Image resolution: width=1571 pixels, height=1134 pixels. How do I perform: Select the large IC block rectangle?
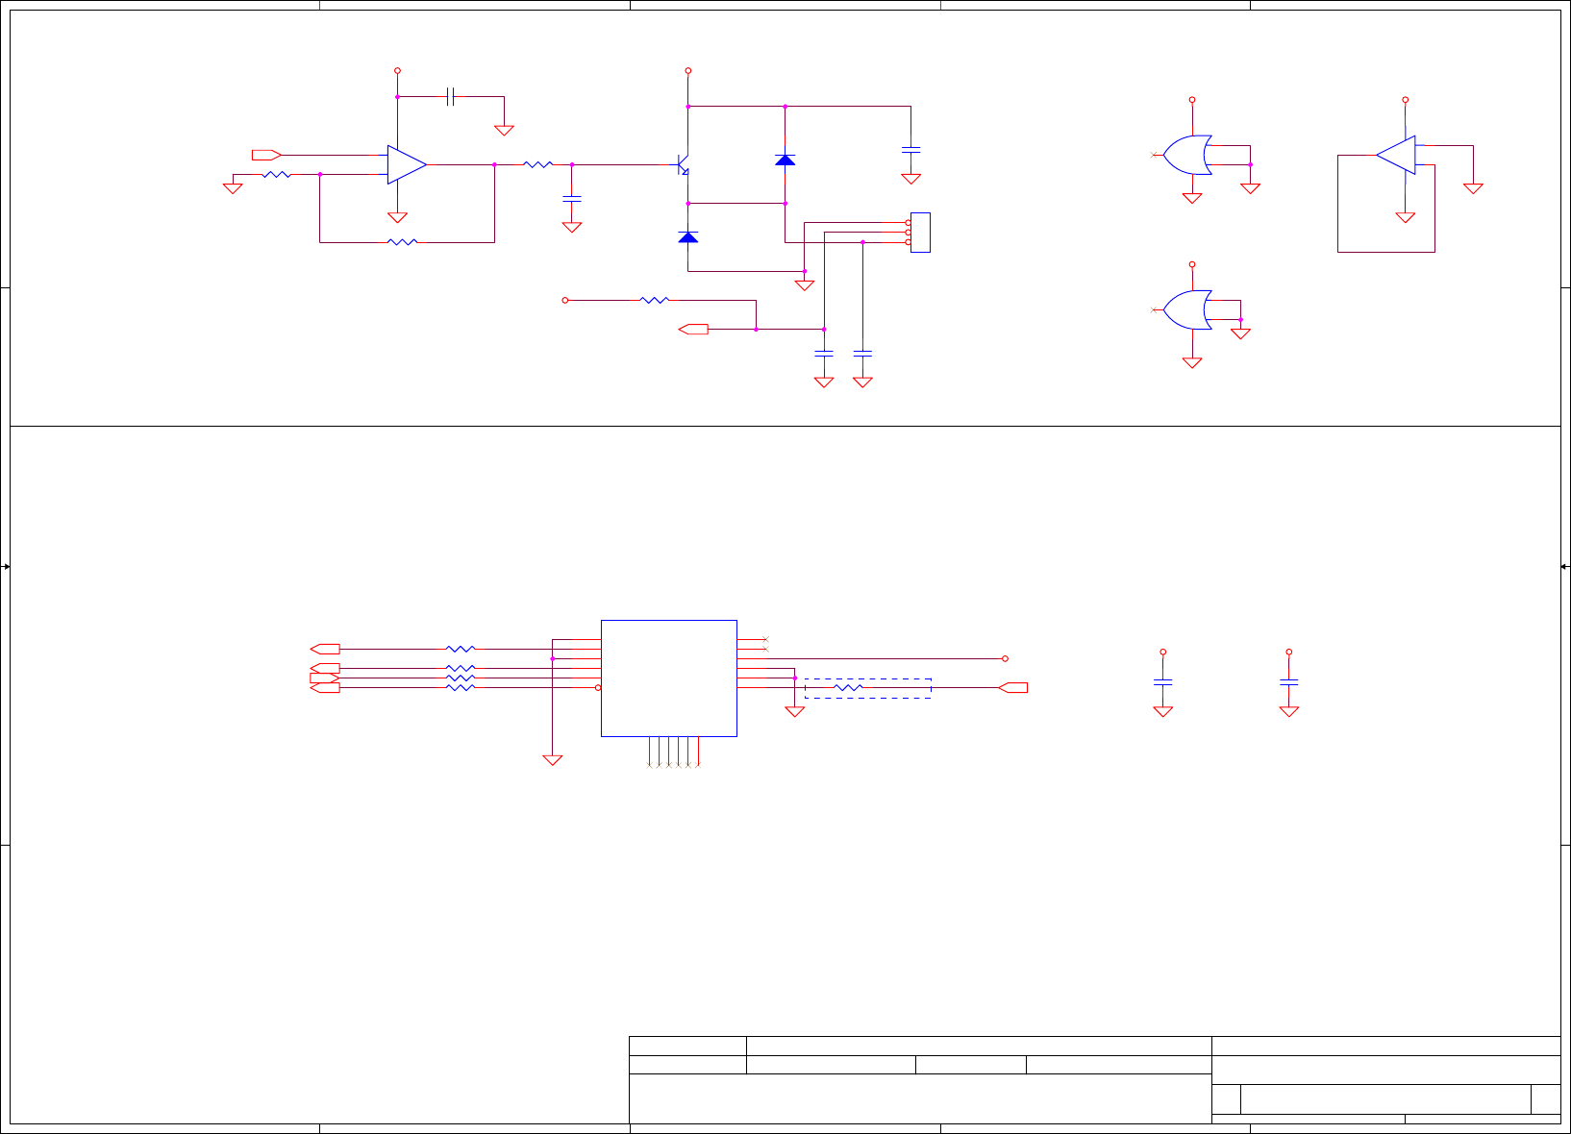(x=669, y=678)
